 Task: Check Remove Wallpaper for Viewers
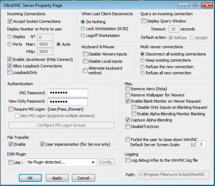coord(128,95)
